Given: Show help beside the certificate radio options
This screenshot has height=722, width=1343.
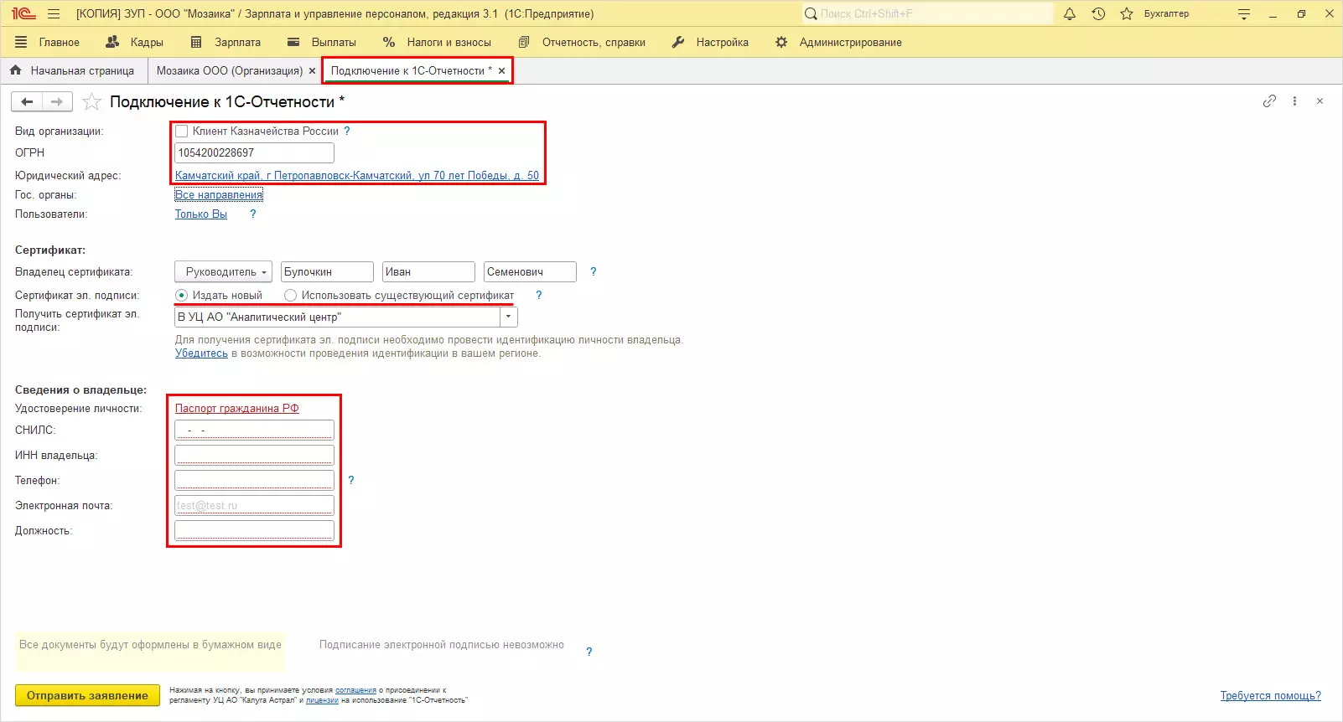Looking at the screenshot, I should 539,296.
